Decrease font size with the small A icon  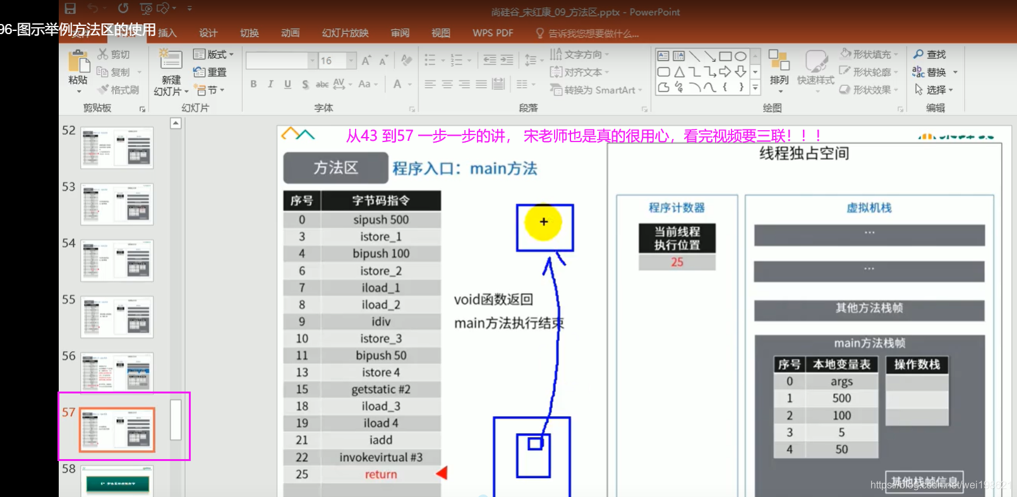click(383, 61)
